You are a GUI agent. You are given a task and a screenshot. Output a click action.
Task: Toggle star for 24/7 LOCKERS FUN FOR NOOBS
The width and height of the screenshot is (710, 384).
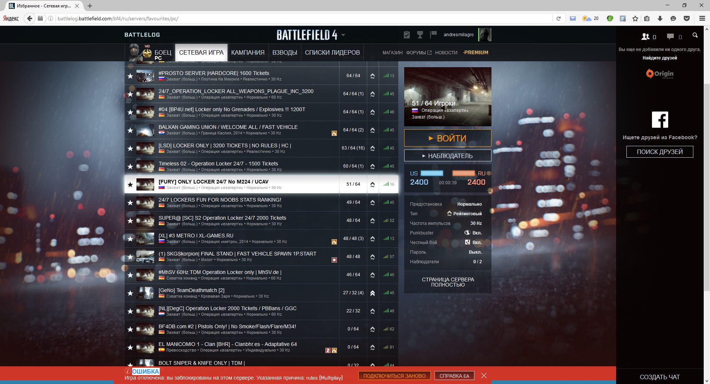(x=130, y=203)
